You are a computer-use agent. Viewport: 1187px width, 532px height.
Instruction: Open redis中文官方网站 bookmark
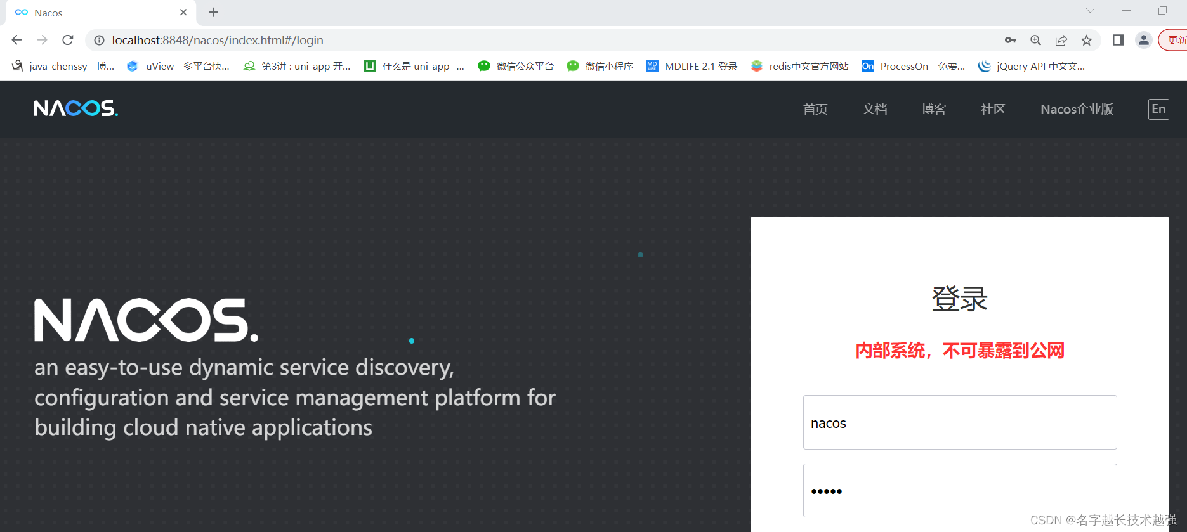(x=799, y=66)
